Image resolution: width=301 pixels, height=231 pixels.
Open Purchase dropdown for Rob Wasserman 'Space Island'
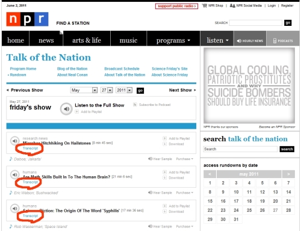coord(185,226)
